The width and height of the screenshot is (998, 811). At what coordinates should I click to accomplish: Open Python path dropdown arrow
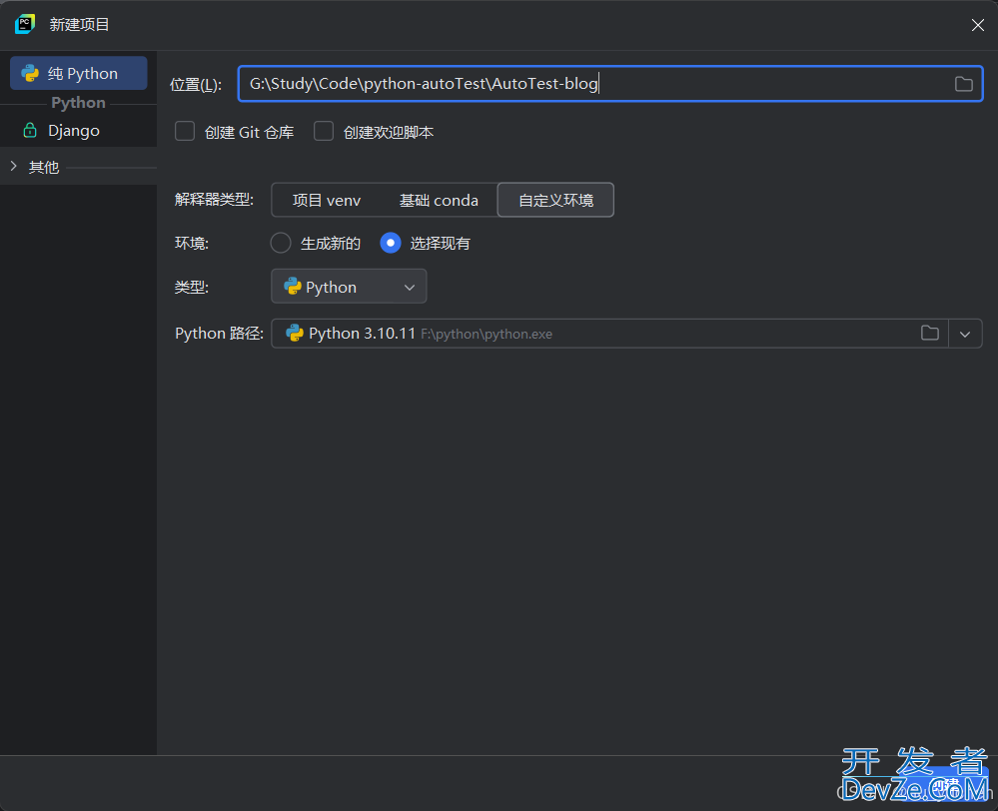click(x=965, y=334)
